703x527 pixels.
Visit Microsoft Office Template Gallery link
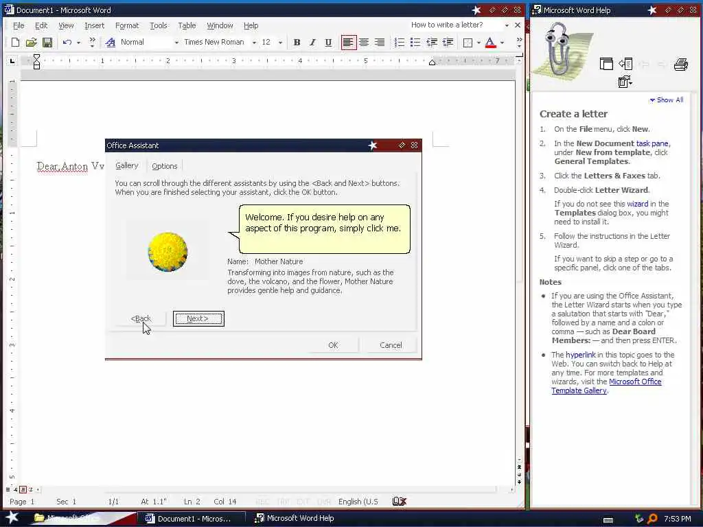tap(607, 386)
